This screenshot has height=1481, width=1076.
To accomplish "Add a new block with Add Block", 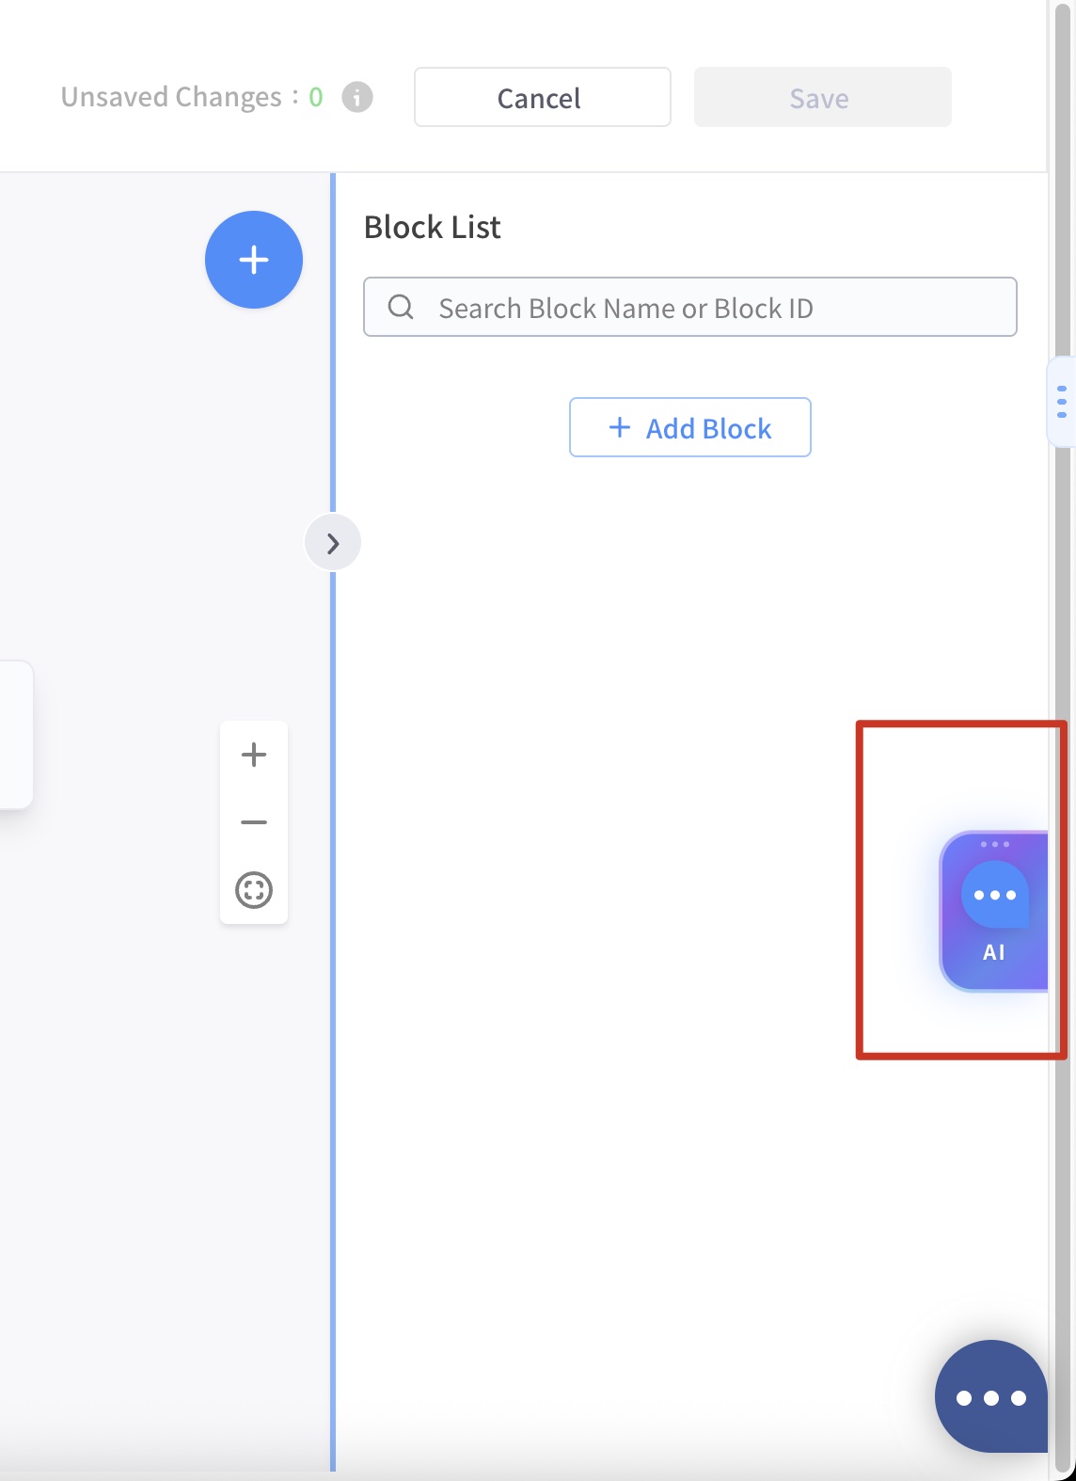I will tap(690, 427).
